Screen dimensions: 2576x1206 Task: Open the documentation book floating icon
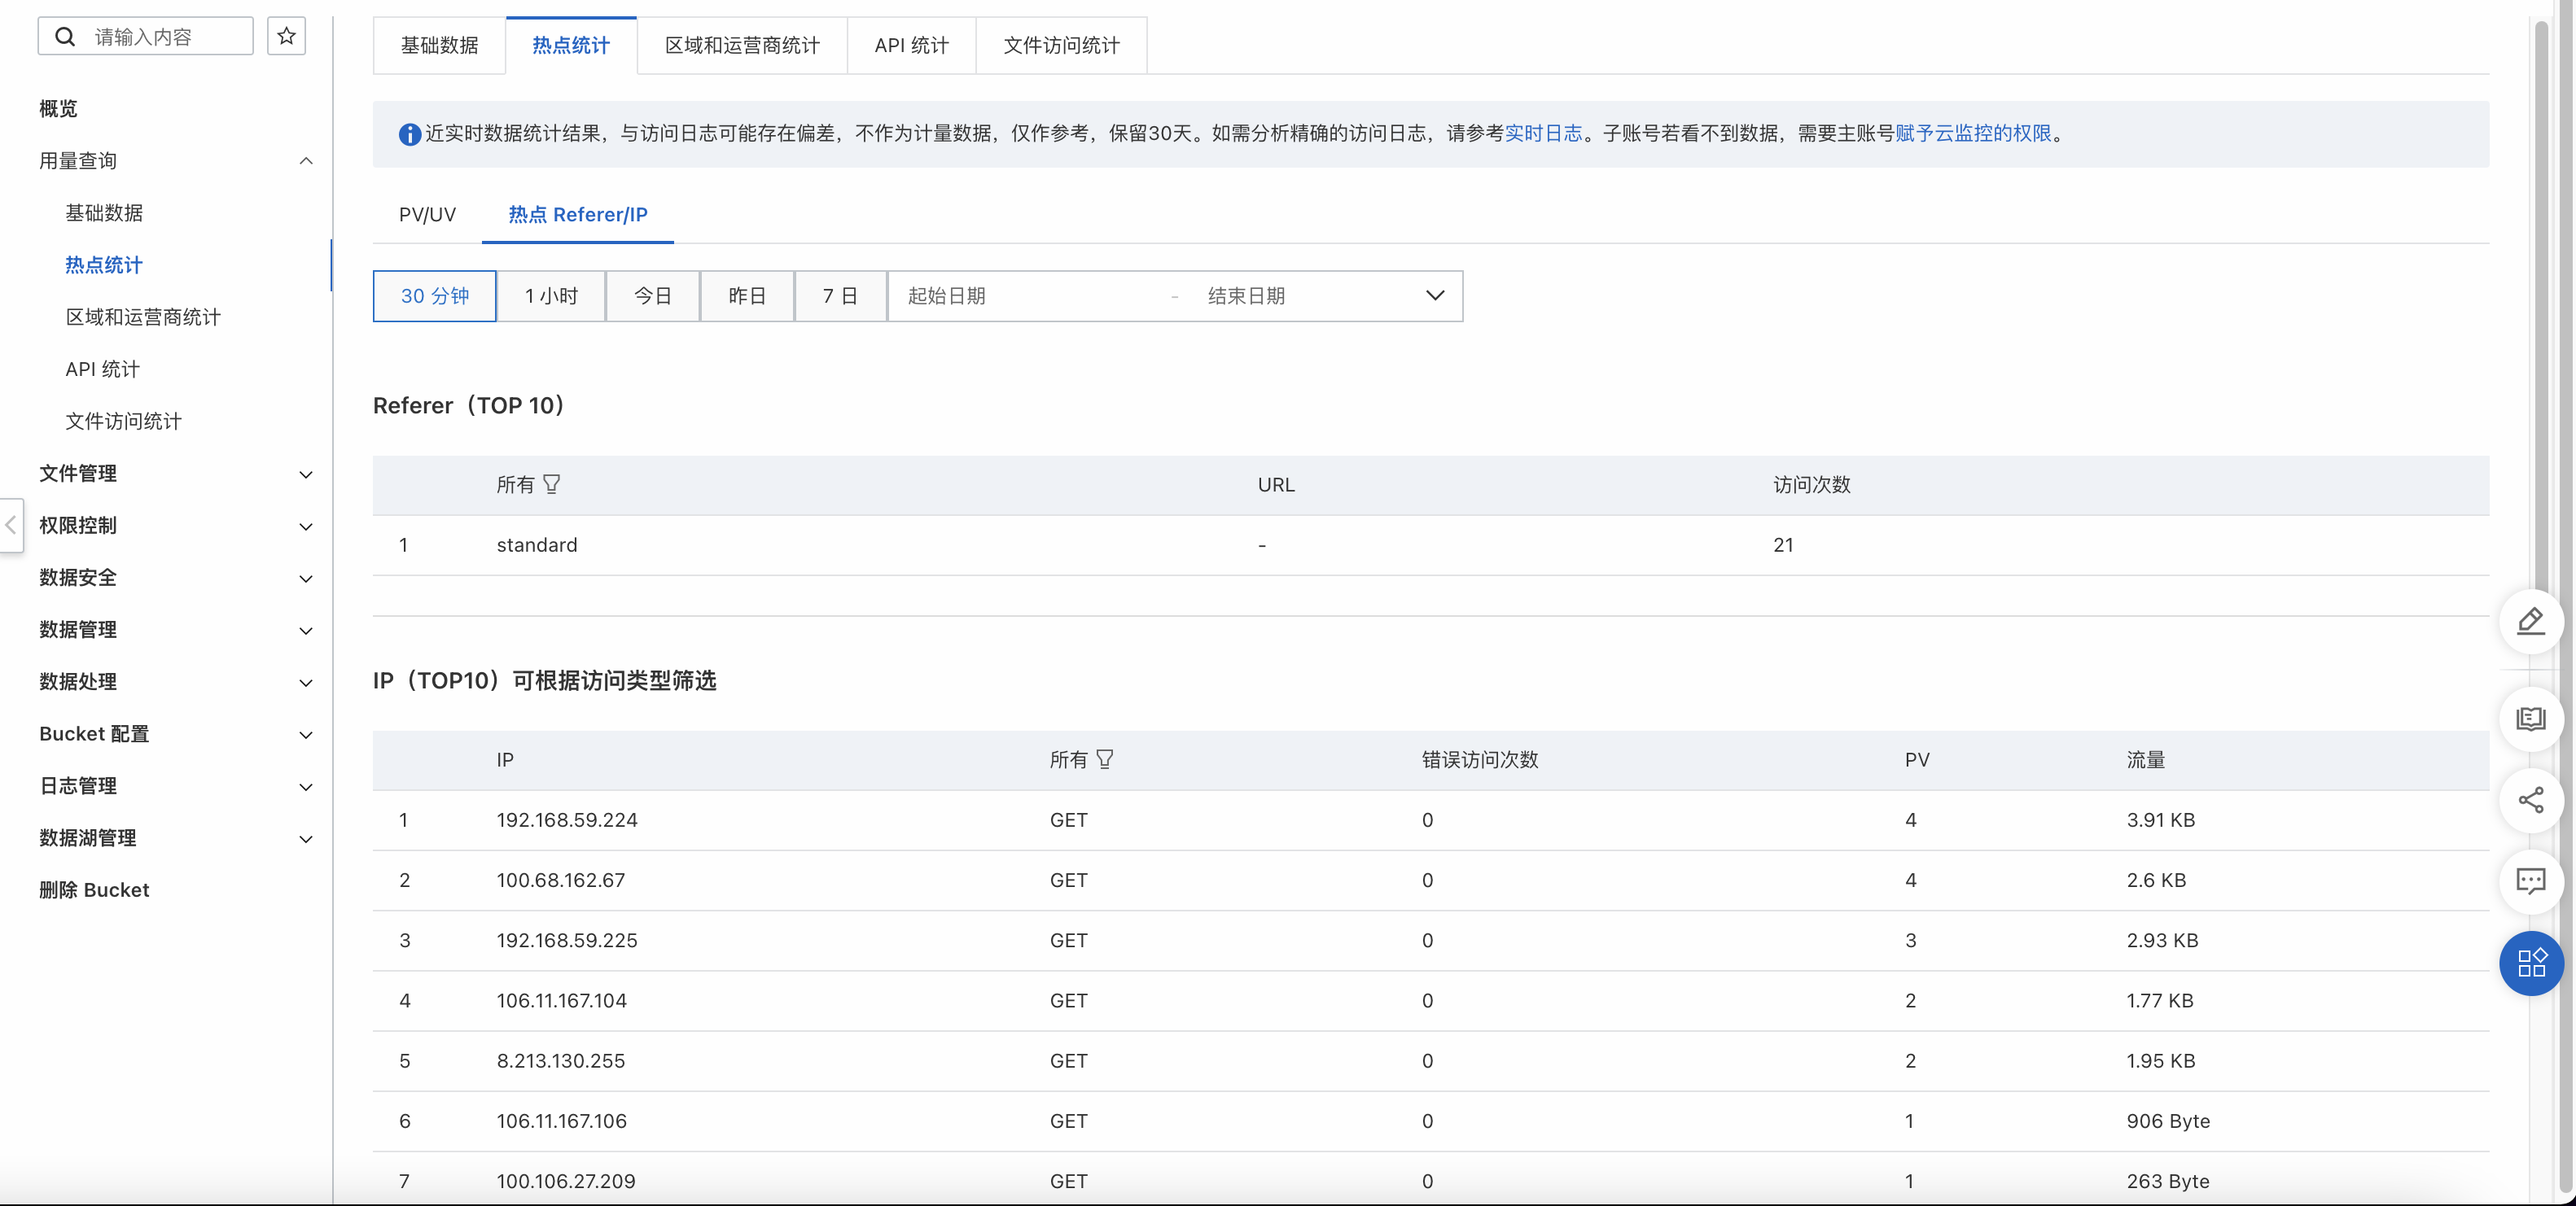(x=2530, y=719)
